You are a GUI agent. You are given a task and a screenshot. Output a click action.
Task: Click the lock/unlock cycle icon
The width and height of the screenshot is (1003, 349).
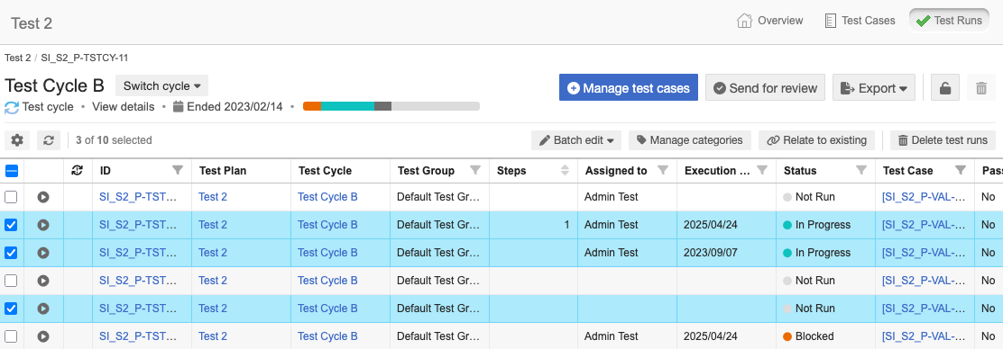tap(944, 88)
